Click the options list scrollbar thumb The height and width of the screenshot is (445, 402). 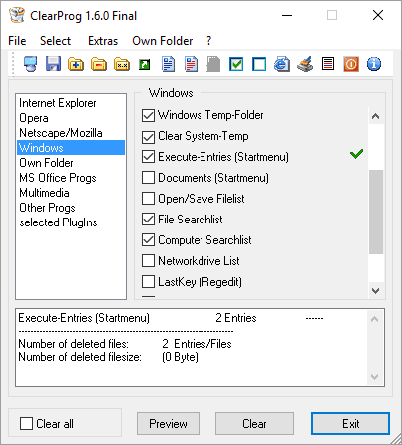tap(376, 212)
